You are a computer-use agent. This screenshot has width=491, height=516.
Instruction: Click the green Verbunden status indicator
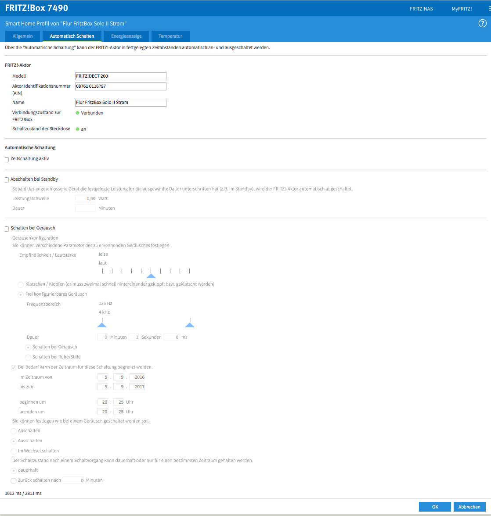(x=77, y=113)
